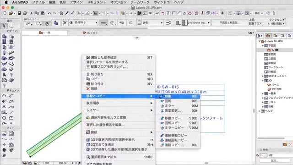
Task: Select パース under 3D in navigator
Action: 273,85
